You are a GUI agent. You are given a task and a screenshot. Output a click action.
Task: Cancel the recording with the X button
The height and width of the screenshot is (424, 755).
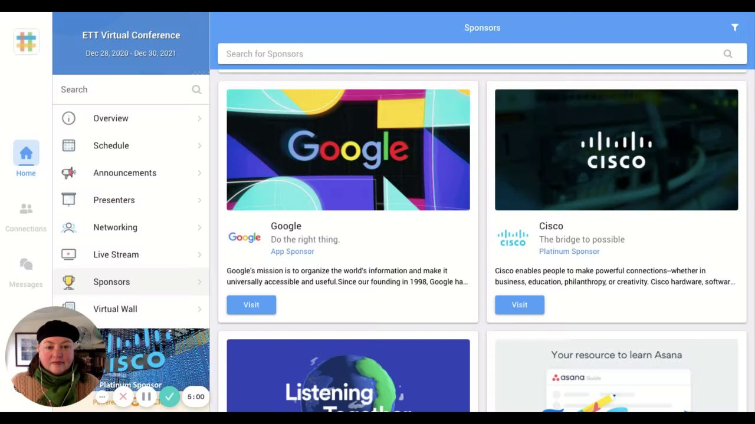click(x=123, y=396)
